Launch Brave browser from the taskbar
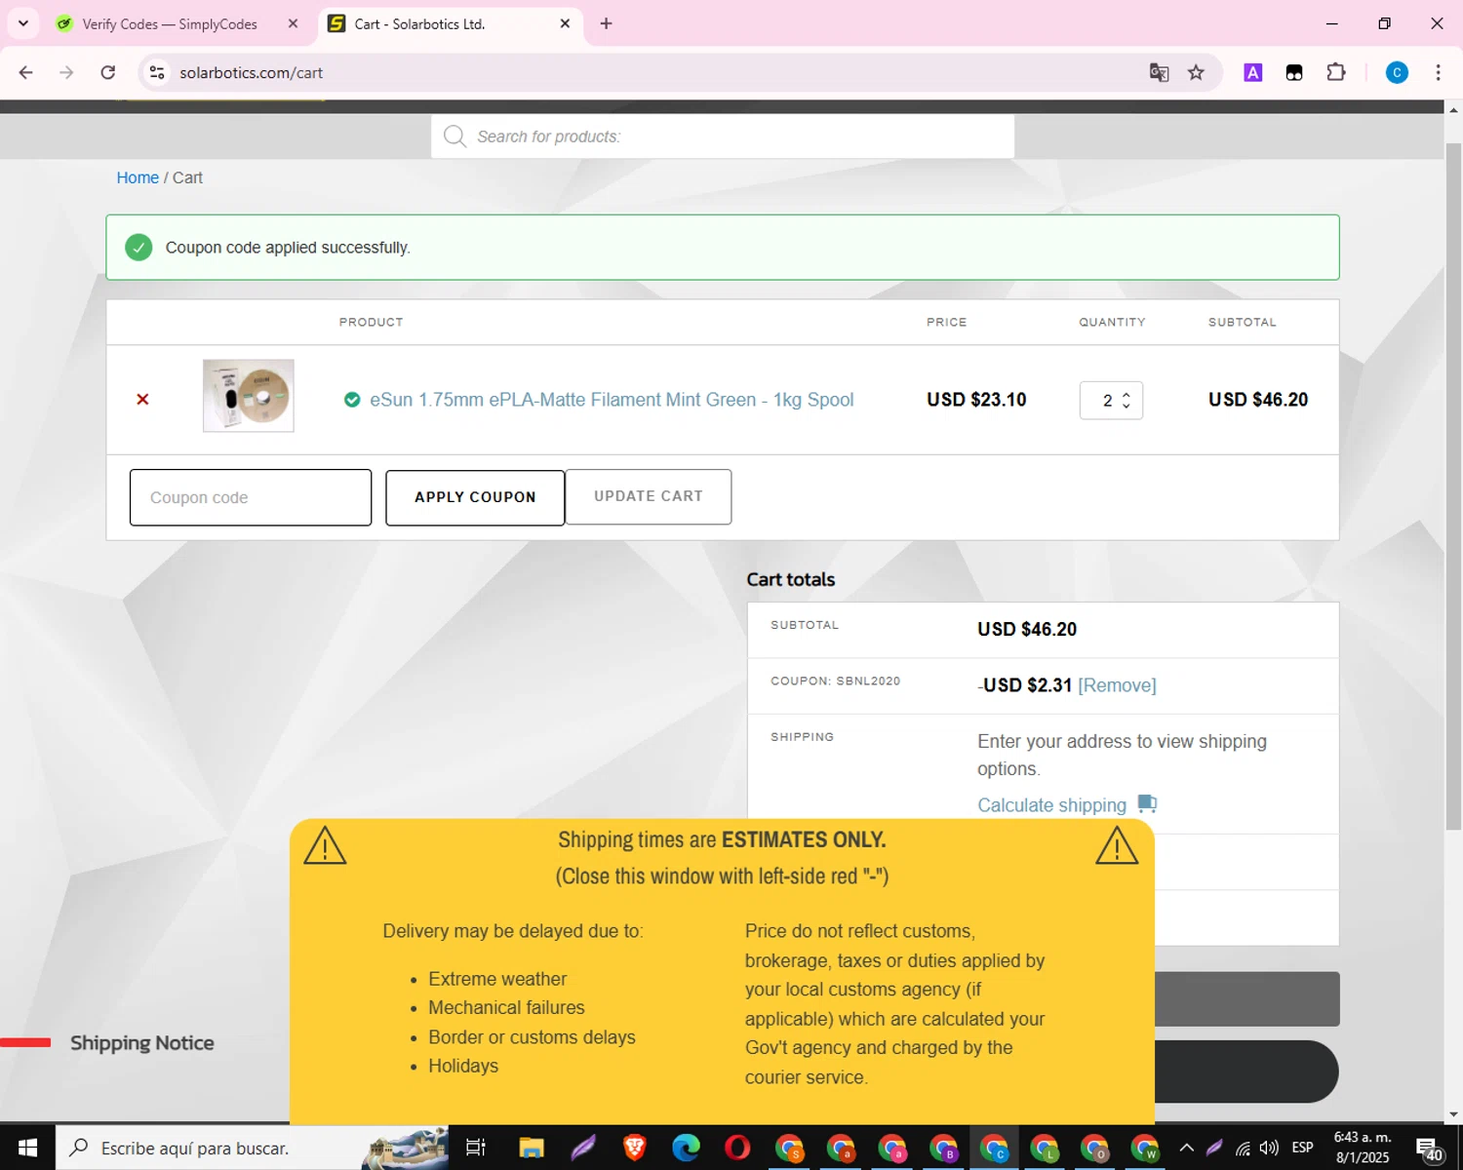The height and width of the screenshot is (1170, 1463). point(634,1148)
